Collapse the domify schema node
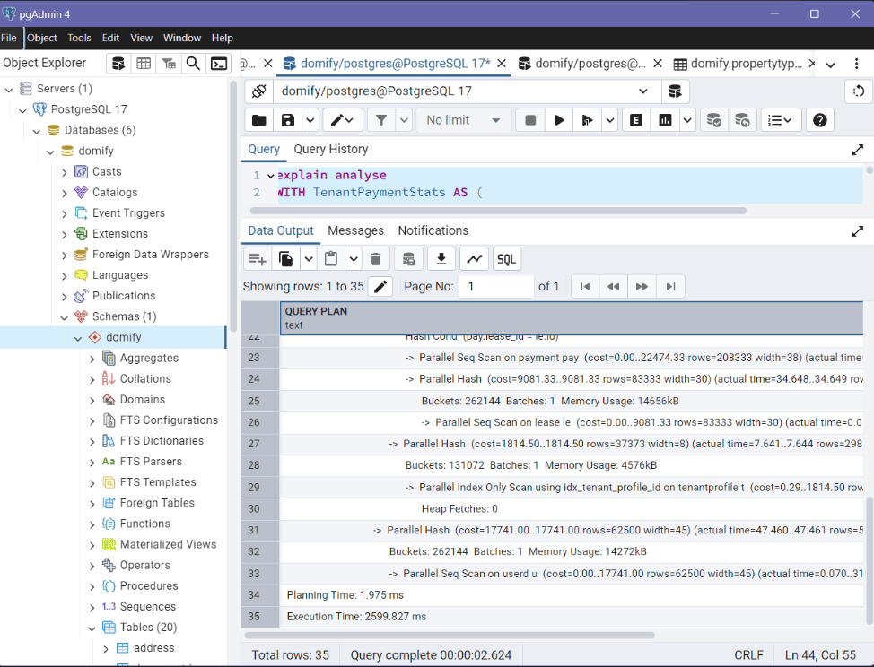 (x=78, y=338)
